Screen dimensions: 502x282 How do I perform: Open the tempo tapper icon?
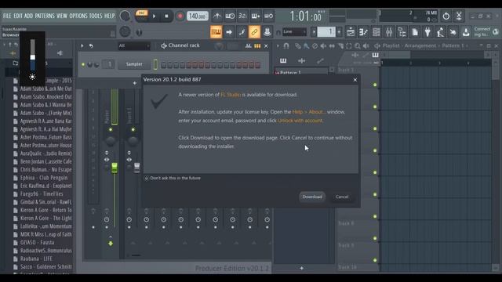440,32
